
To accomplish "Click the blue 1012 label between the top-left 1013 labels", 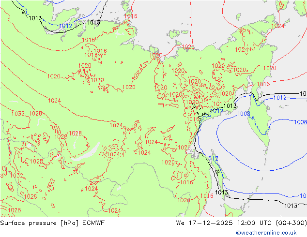I will tap(65, 26).
